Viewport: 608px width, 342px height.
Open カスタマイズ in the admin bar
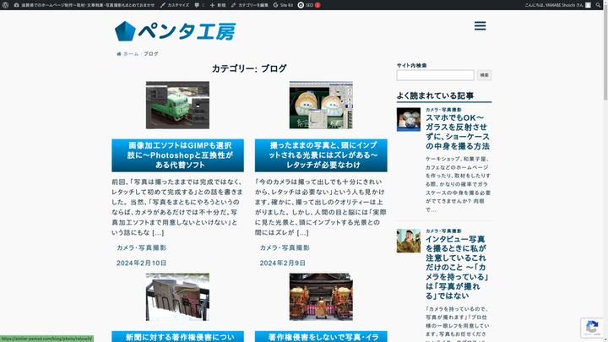pyautogui.click(x=175, y=5)
